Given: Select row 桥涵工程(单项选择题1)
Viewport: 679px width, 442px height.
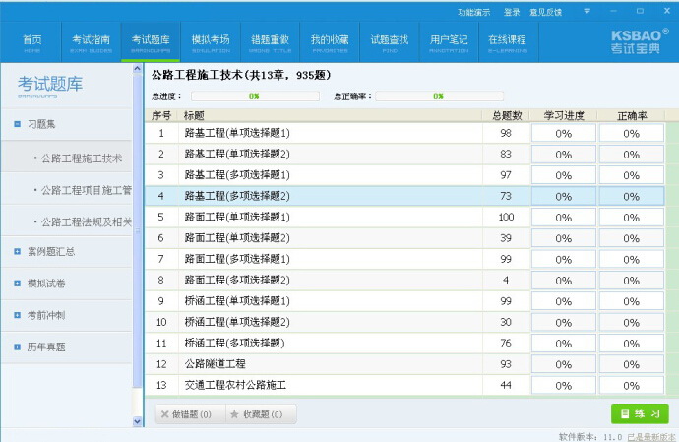Looking at the screenshot, I should pos(404,300).
